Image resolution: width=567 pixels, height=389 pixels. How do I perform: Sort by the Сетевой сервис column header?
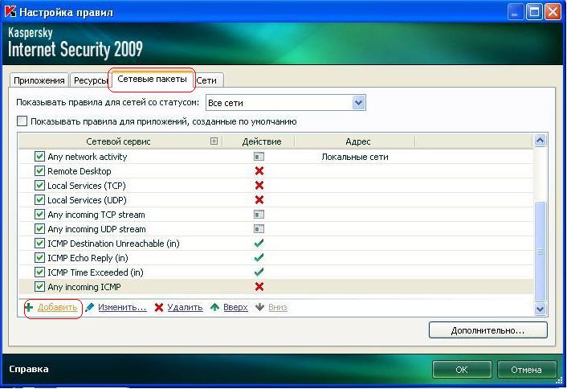pos(118,141)
